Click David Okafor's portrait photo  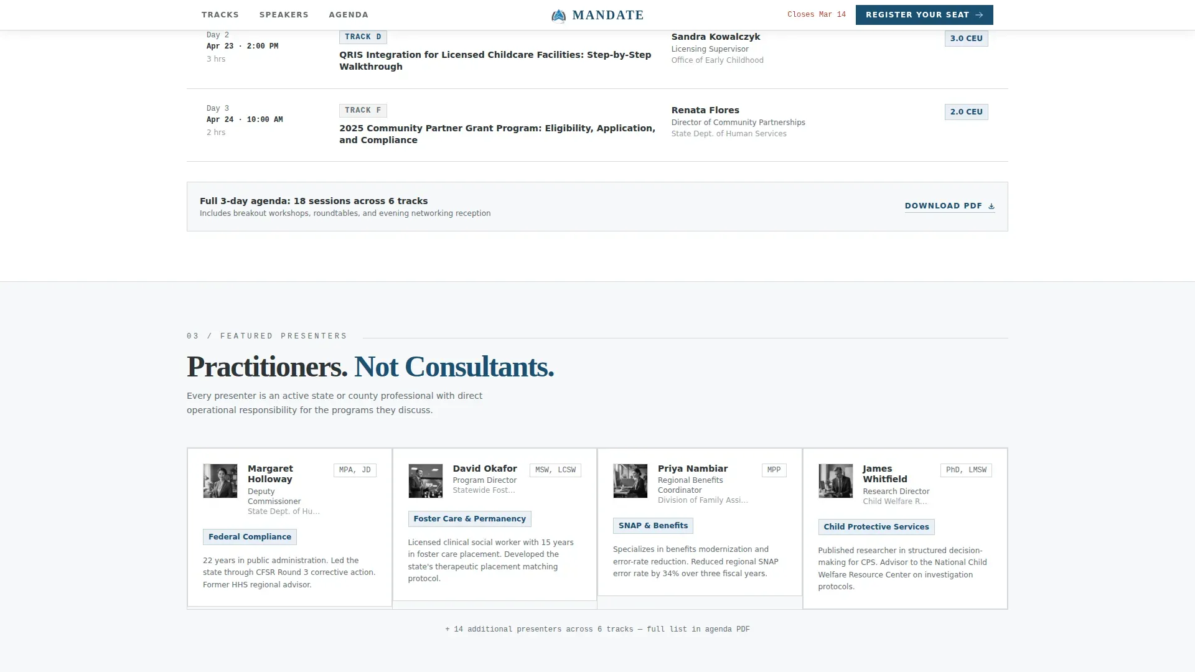[x=425, y=480]
